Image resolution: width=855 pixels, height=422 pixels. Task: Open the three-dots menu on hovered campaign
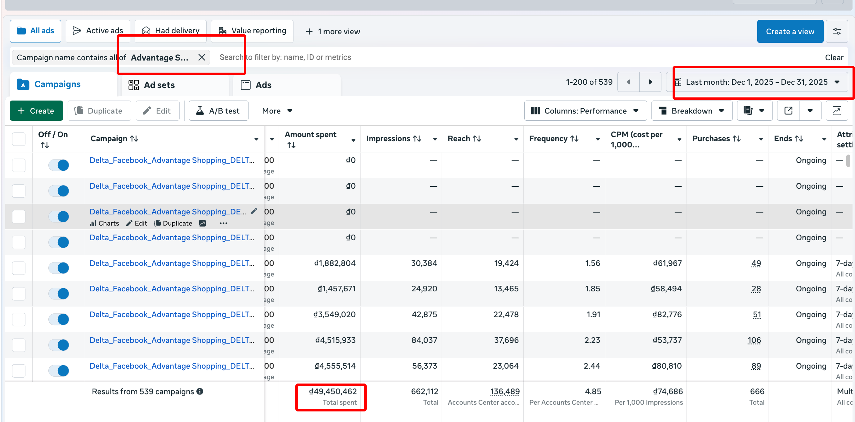[223, 223]
